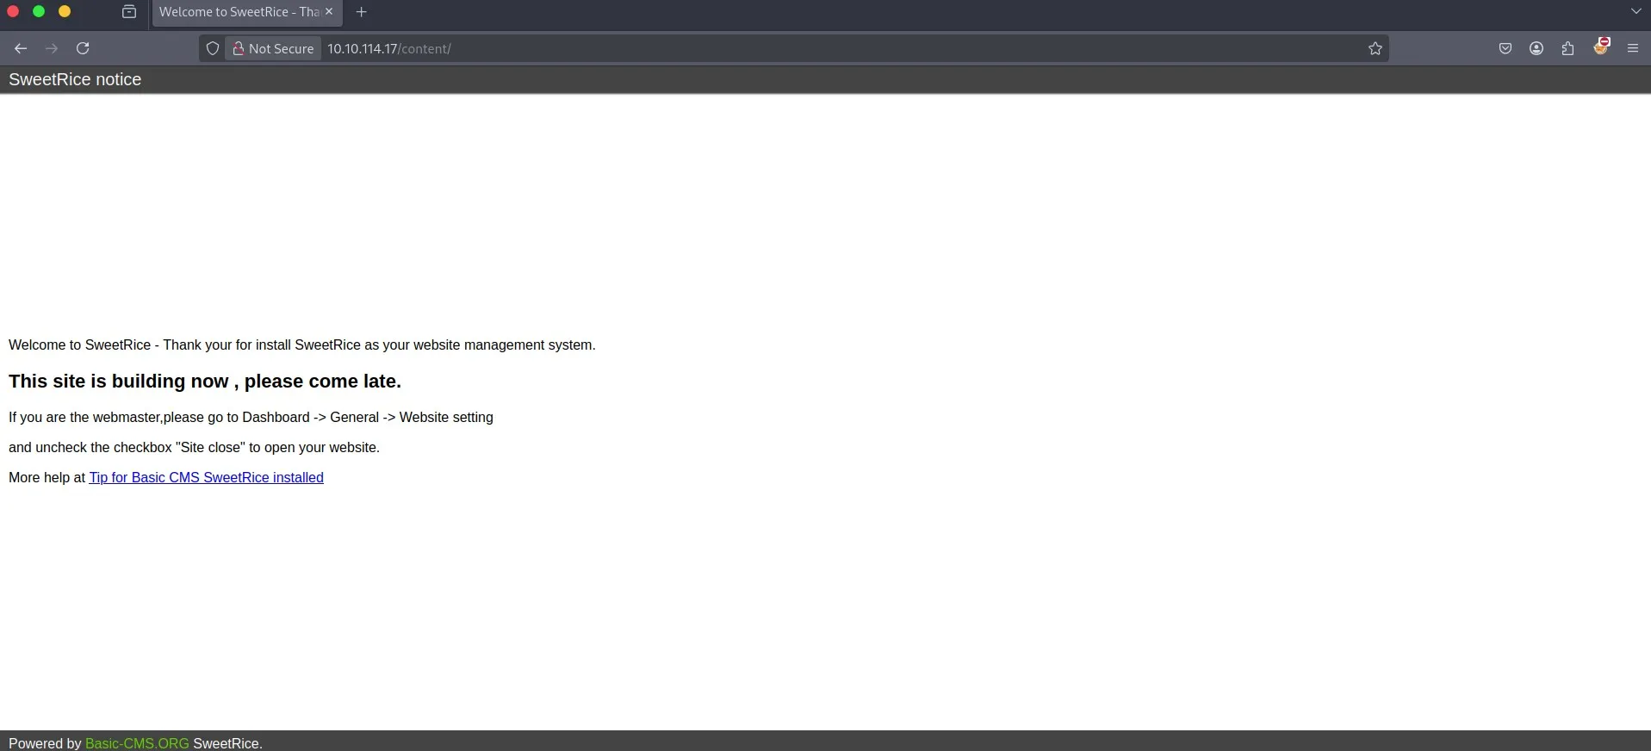This screenshot has width=1651, height=751.
Task: Open the Firefox View icon
Action: pyautogui.click(x=129, y=12)
